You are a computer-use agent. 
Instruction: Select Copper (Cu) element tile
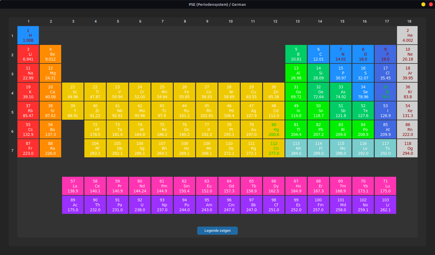tap(251, 92)
